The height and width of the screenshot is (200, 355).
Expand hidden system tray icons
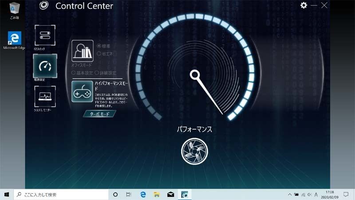coord(290,195)
